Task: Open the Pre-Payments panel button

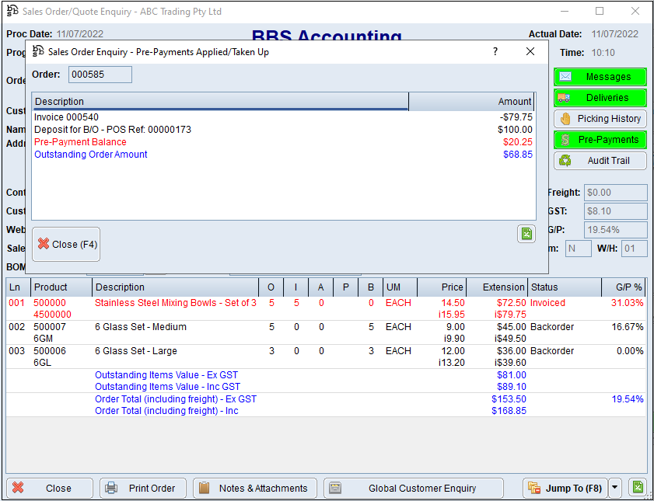Action: click(600, 140)
